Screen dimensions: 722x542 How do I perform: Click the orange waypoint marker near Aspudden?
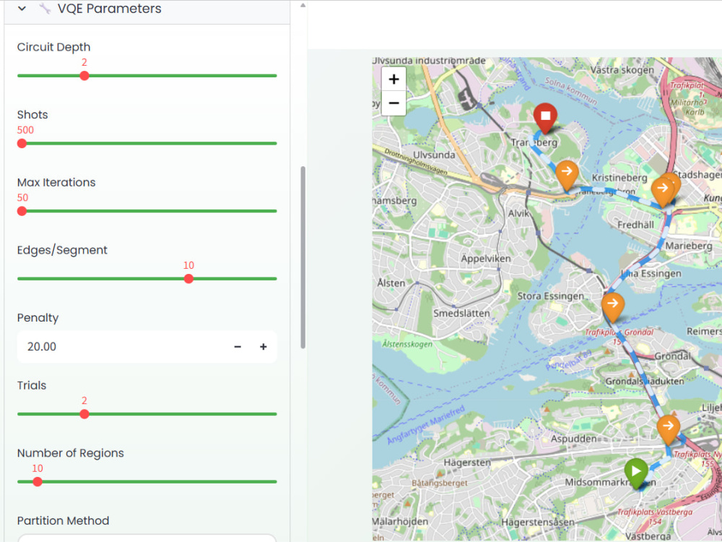[668, 429]
